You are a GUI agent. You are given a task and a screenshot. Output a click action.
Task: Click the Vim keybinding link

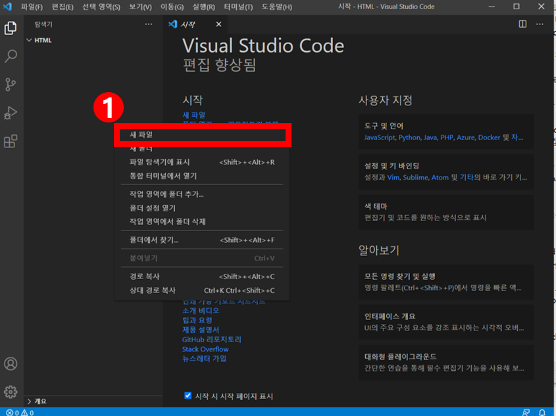pyautogui.click(x=393, y=178)
